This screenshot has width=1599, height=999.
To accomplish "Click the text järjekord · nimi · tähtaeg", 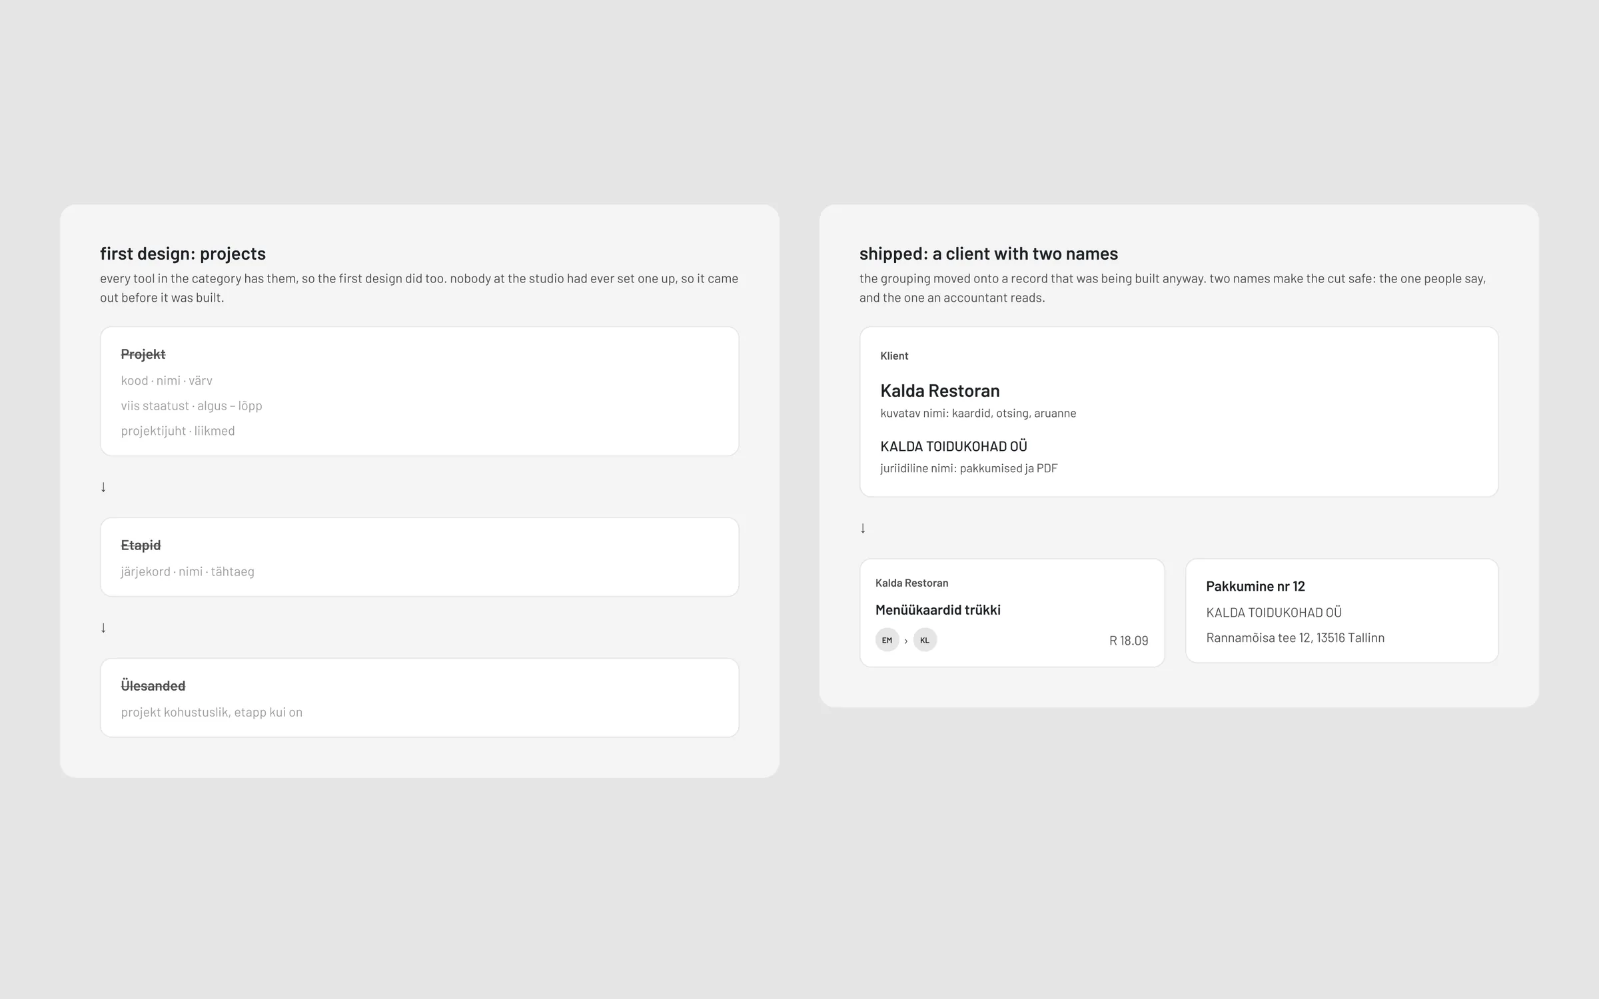I will click(x=187, y=571).
